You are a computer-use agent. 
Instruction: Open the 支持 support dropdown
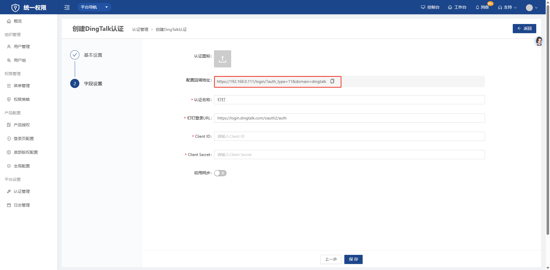pyautogui.click(x=507, y=7)
